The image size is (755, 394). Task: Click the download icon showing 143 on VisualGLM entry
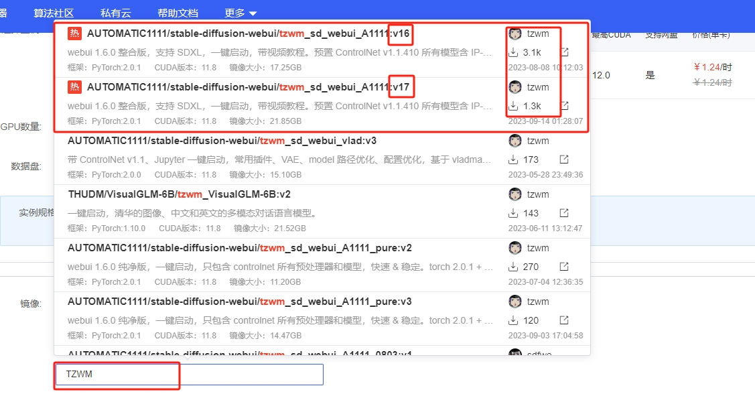pos(514,213)
